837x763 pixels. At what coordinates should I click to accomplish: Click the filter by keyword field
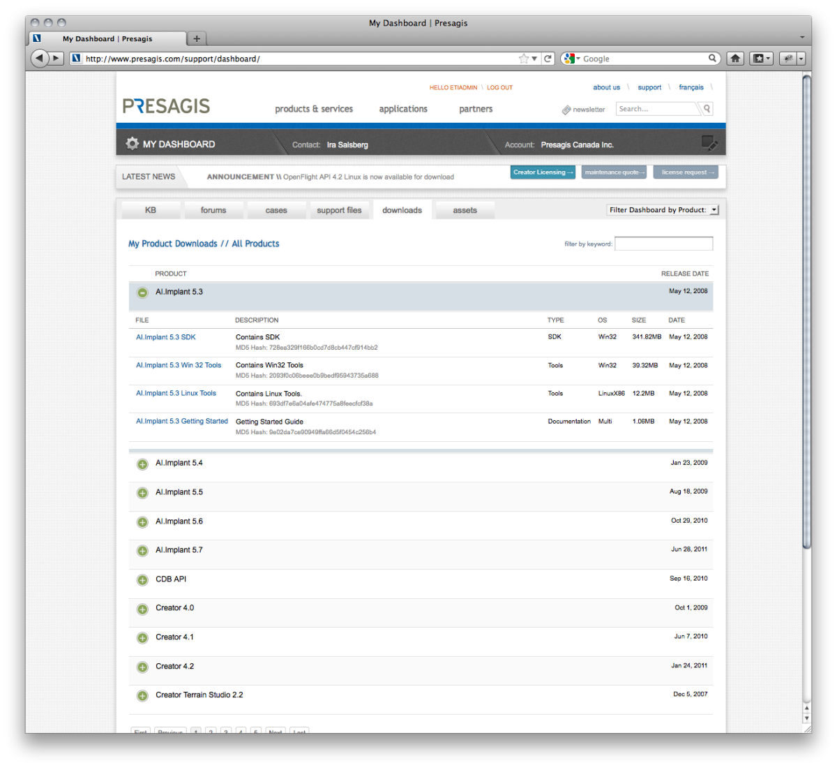click(x=664, y=244)
